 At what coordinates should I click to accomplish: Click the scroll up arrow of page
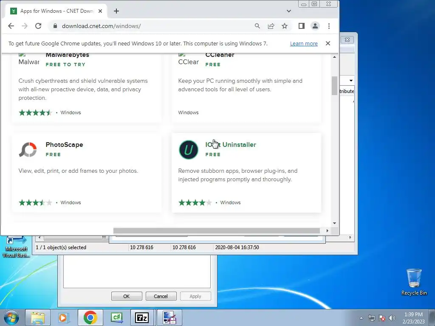[334, 57]
